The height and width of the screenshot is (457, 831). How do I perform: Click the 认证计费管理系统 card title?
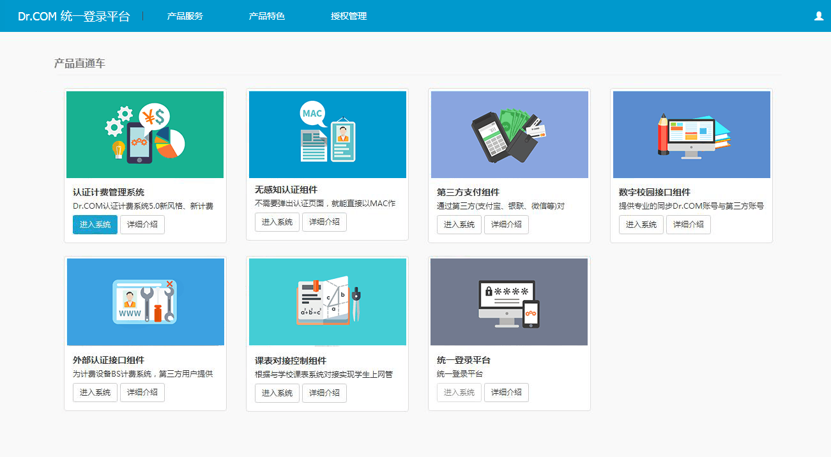click(x=109, y=192)
